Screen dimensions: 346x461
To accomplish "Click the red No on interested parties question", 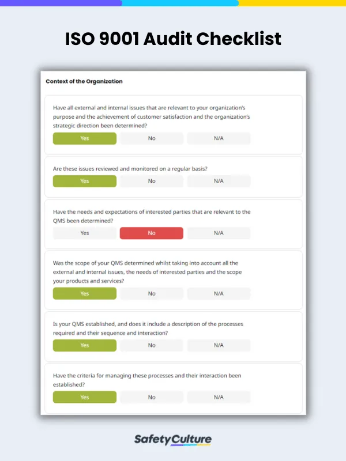I will coord(151,233).
